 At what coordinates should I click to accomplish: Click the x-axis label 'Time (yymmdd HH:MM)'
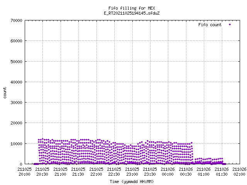click(x=132, y=182)
